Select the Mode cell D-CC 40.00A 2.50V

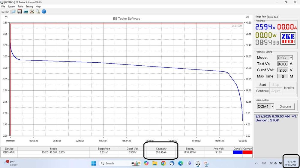coord(54,152)
